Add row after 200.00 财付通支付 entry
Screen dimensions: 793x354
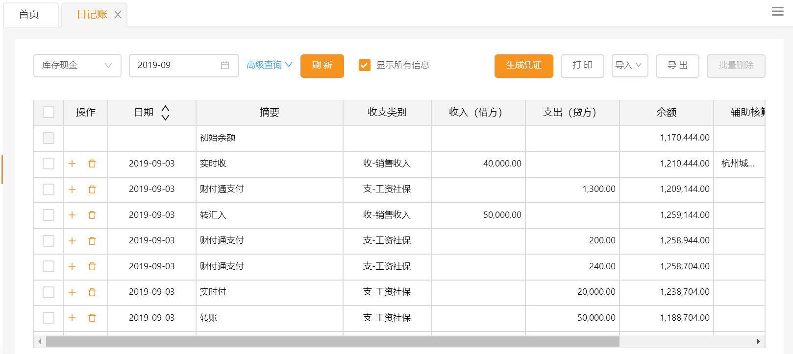(x=72, y=241)
